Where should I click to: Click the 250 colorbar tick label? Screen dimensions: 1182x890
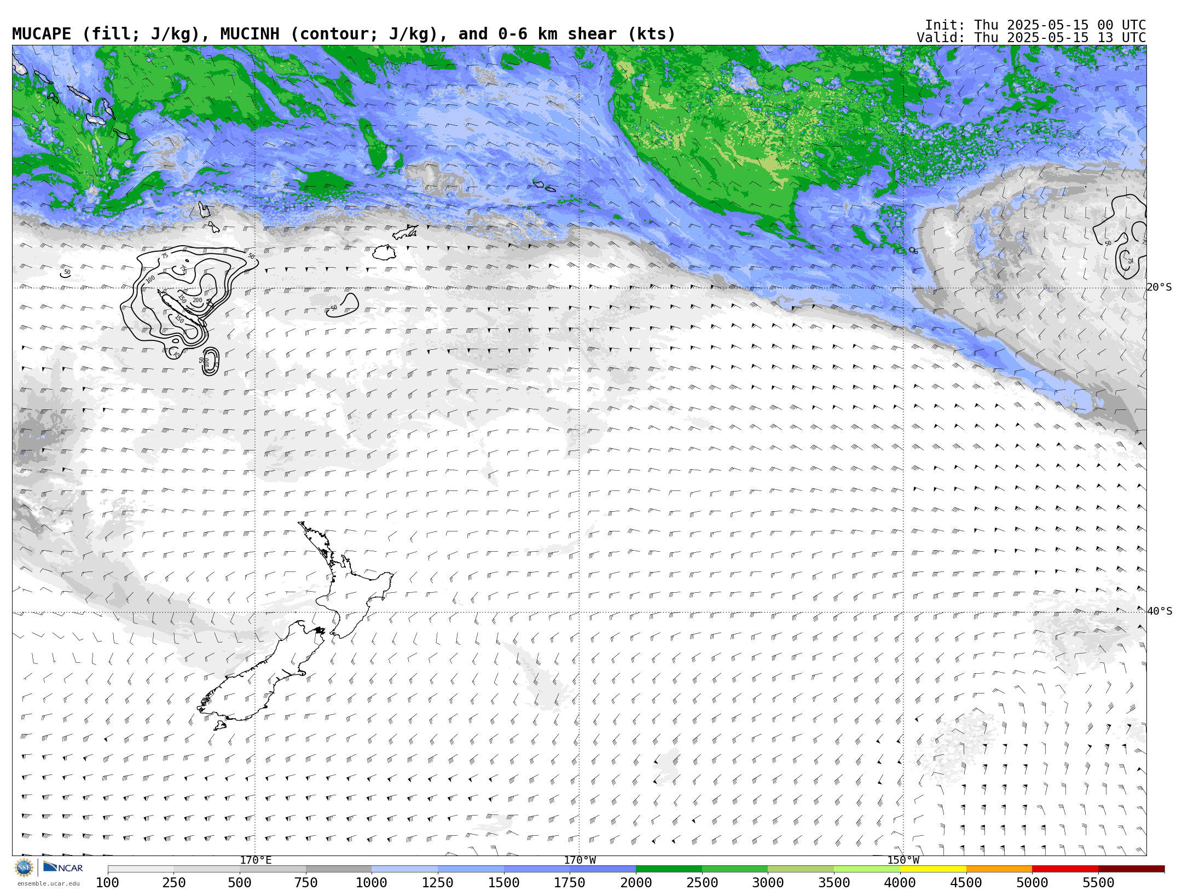(x=173, y=882)
